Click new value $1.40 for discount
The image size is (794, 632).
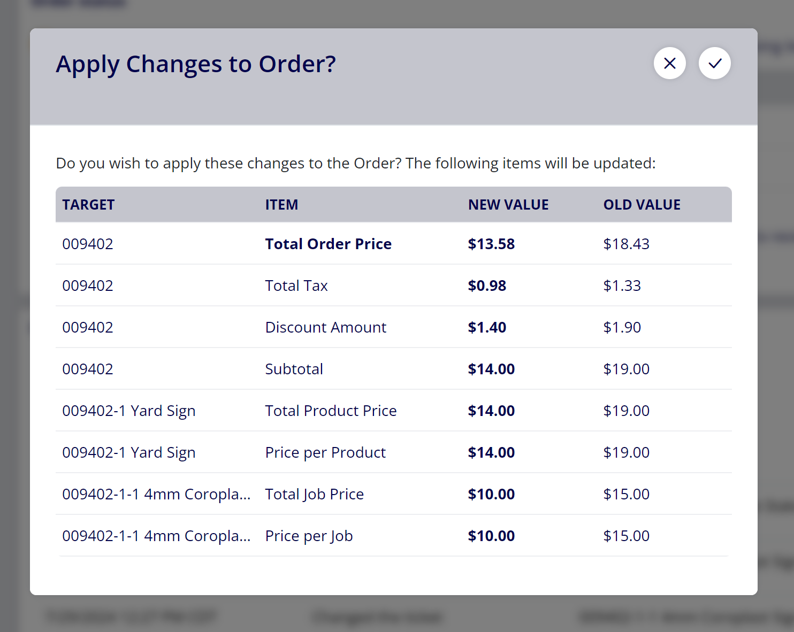point(487,327)
